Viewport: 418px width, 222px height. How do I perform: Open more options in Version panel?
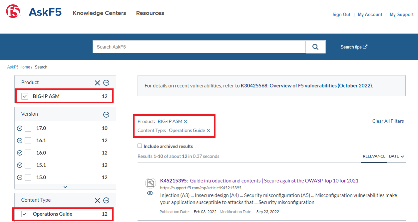pyautogui.click(x=106, y=115)
